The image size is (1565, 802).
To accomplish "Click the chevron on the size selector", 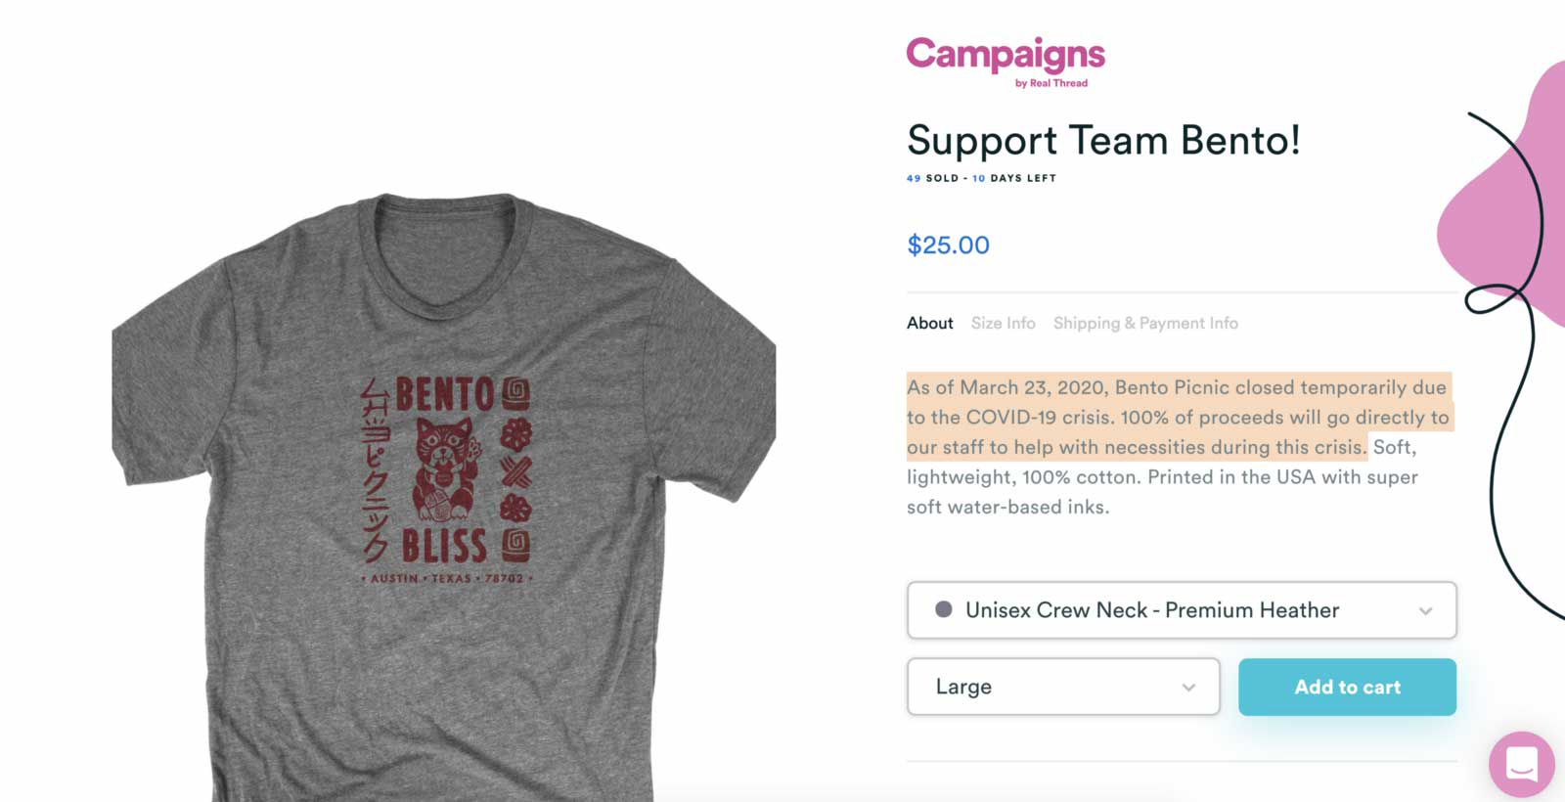I will coord(1188,688).
